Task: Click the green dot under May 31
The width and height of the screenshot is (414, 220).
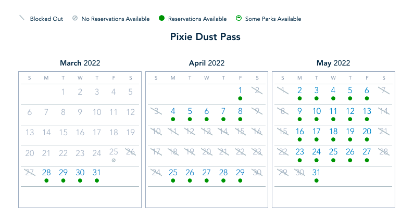Action: [317, 180]
